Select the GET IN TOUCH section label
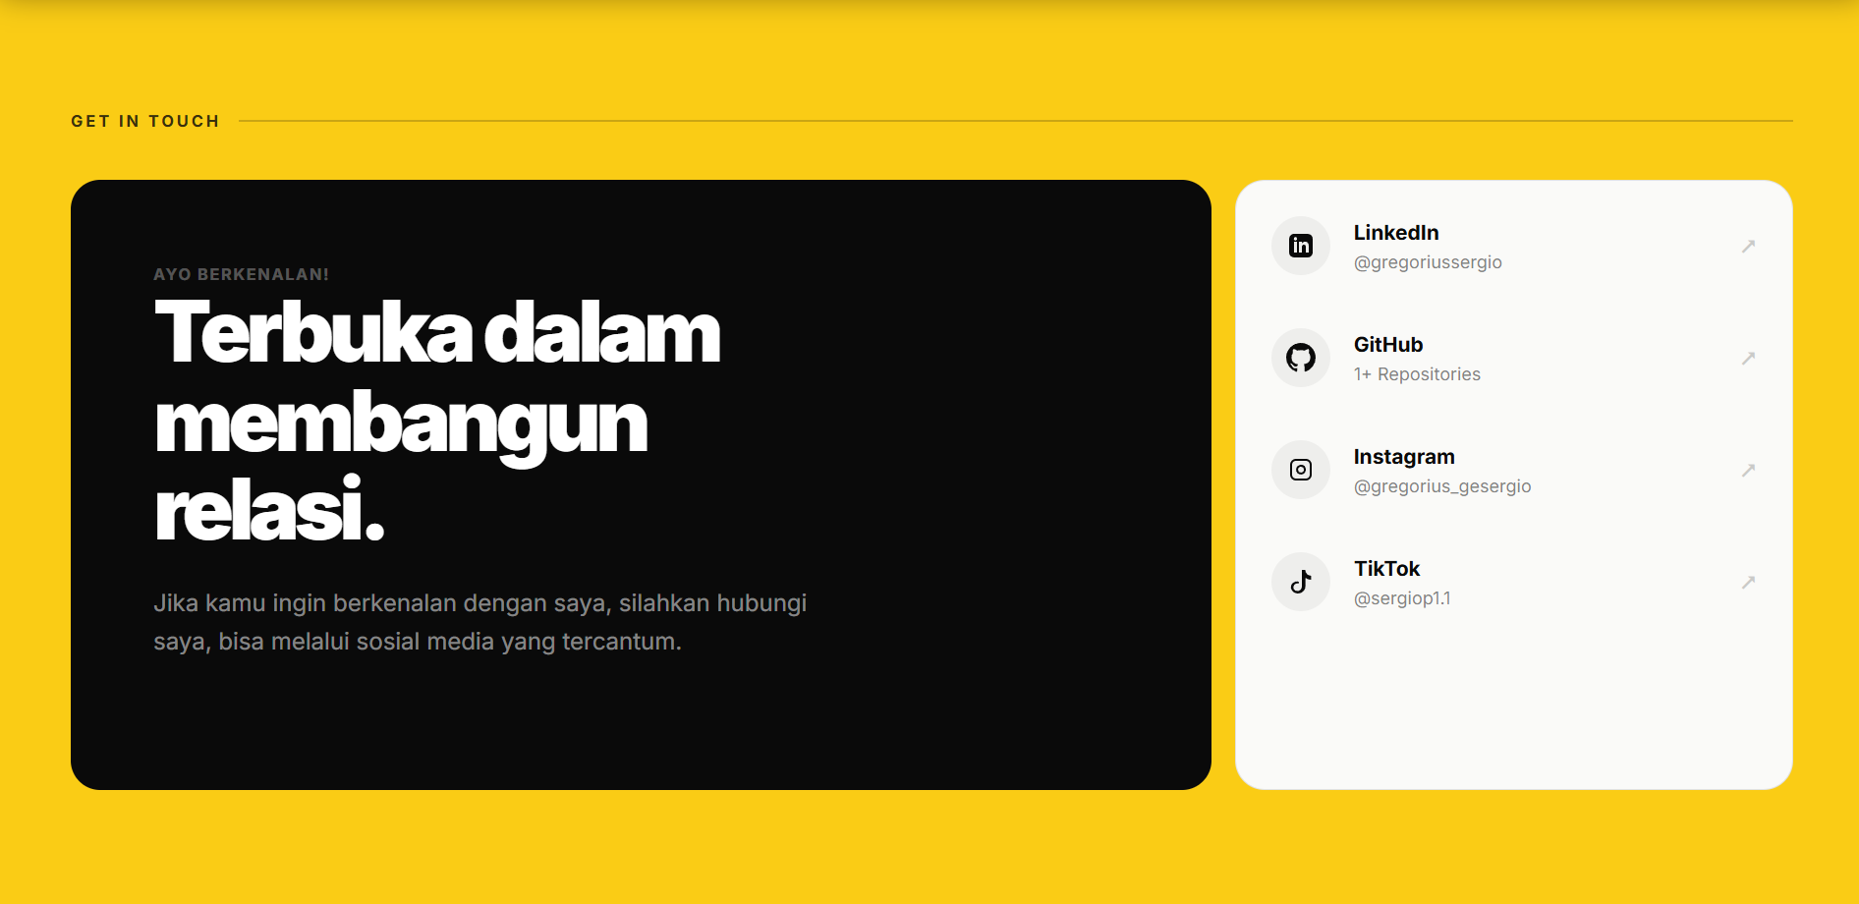 pos(144,120)
